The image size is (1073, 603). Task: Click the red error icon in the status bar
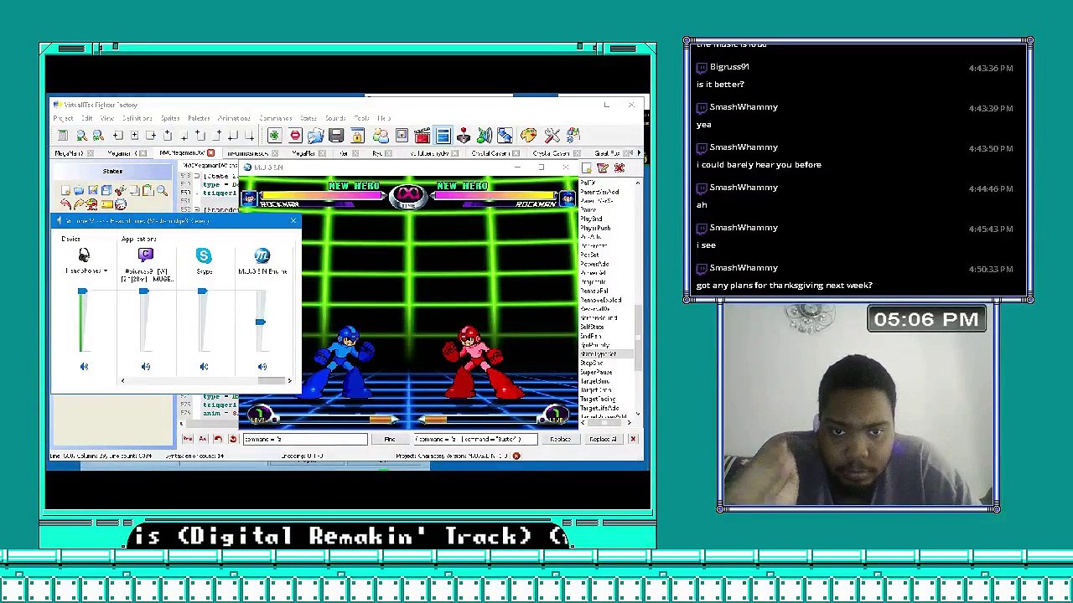[516, 456]
